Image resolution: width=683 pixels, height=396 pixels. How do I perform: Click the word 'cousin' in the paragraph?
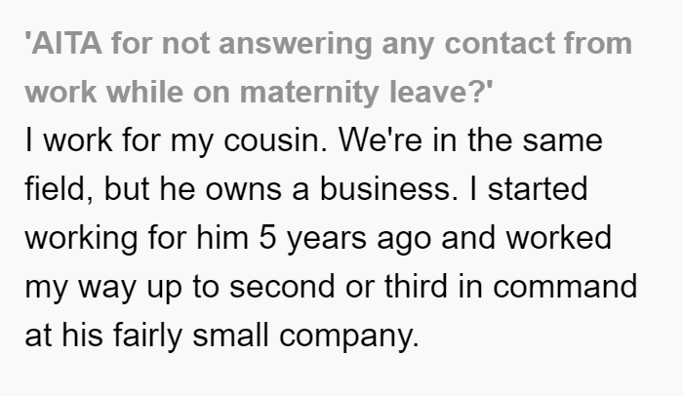271,140
